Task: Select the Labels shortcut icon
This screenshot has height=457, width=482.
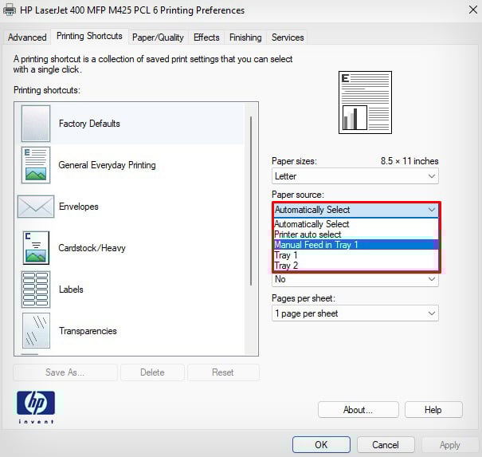Action: tap(36, 290)
